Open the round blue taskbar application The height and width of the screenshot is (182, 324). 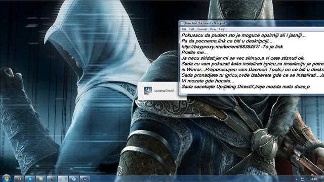pos(74,178)
